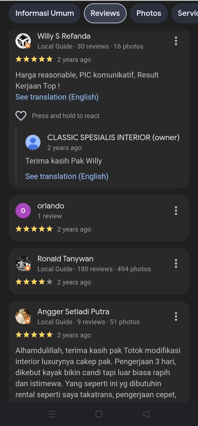
Task: Open more options for Ronald Tanywan review
Action: click(176, 264)
